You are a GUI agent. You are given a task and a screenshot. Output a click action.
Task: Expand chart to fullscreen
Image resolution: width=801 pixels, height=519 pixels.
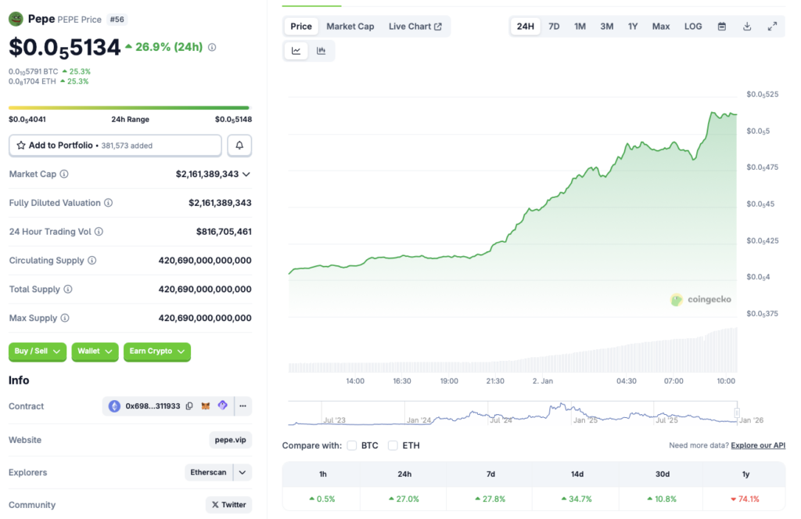tap(772, 27)
